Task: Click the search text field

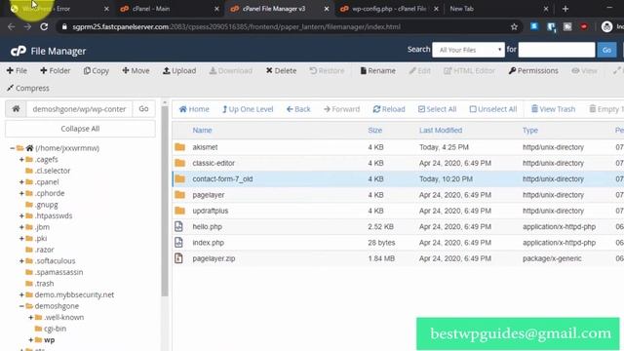Action: click(x=557, y=50)
